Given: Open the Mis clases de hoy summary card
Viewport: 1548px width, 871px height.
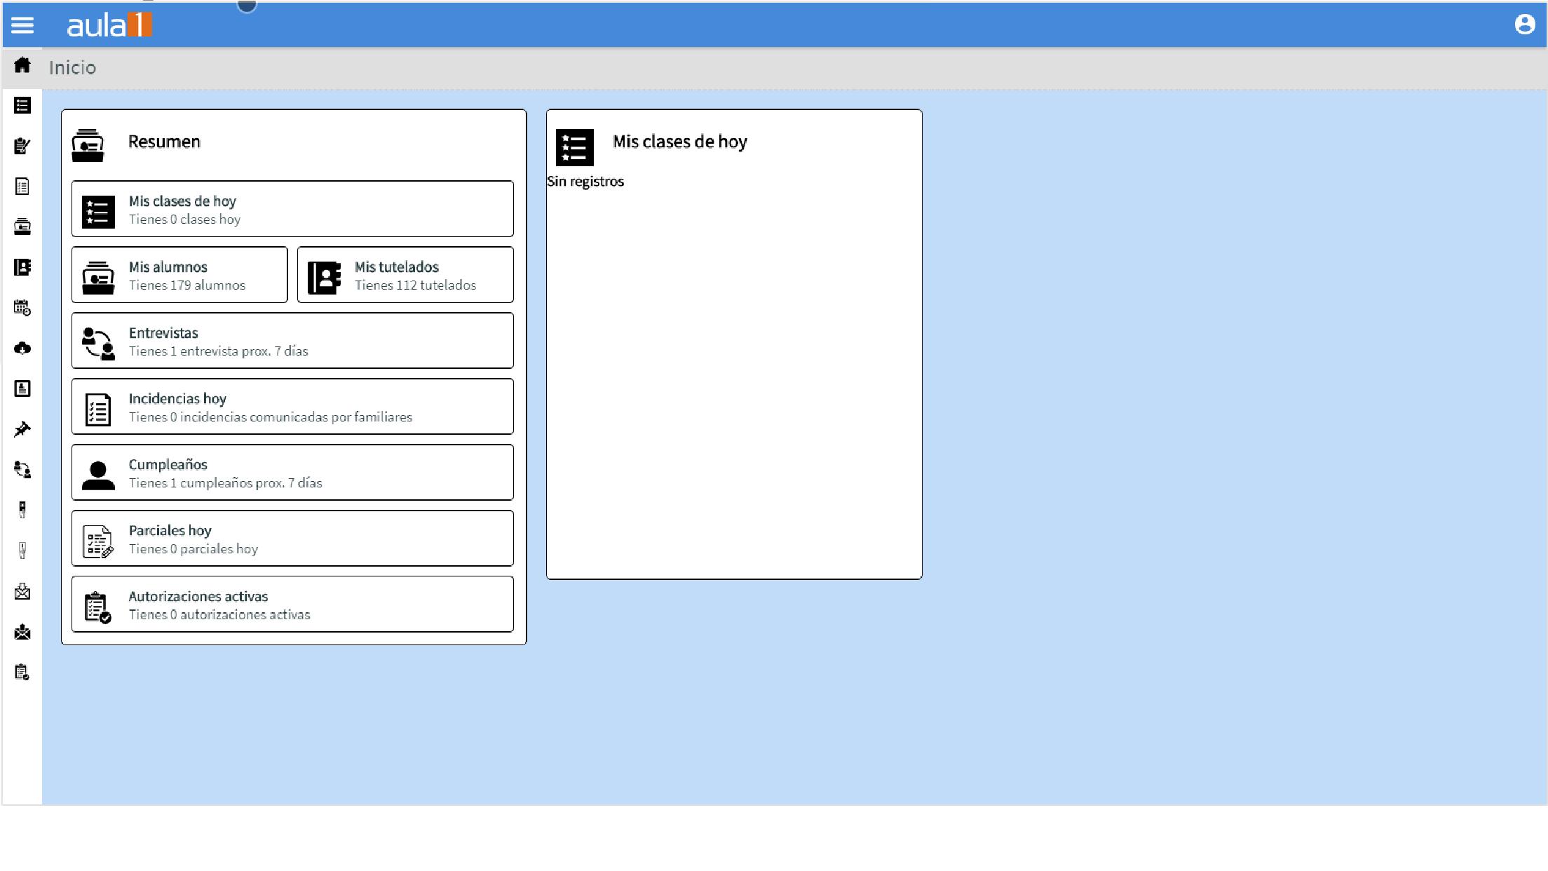Looking at the screenshot, I should click(x=292, y=209).
